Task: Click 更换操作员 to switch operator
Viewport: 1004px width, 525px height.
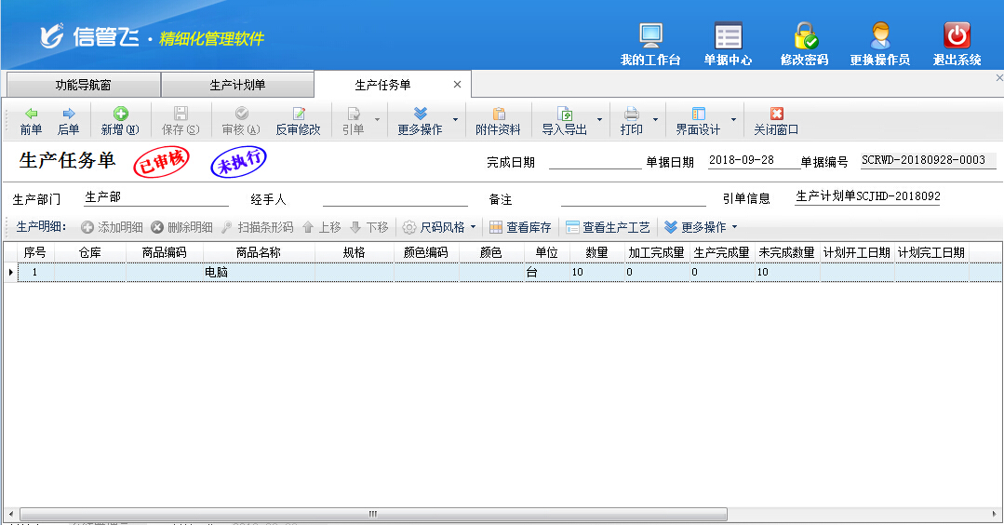Action: pos(879,44)
